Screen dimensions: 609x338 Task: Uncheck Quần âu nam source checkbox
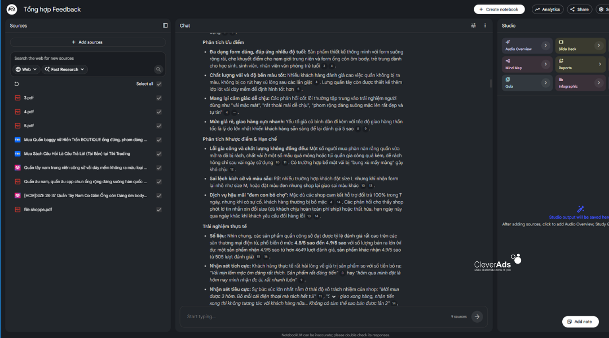pyautogui.click(x=159, y=181)
